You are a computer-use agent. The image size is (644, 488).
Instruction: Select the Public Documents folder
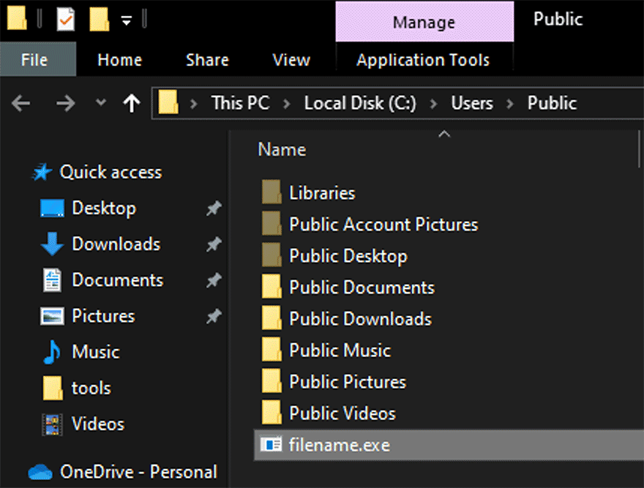(x=362, y=287)
